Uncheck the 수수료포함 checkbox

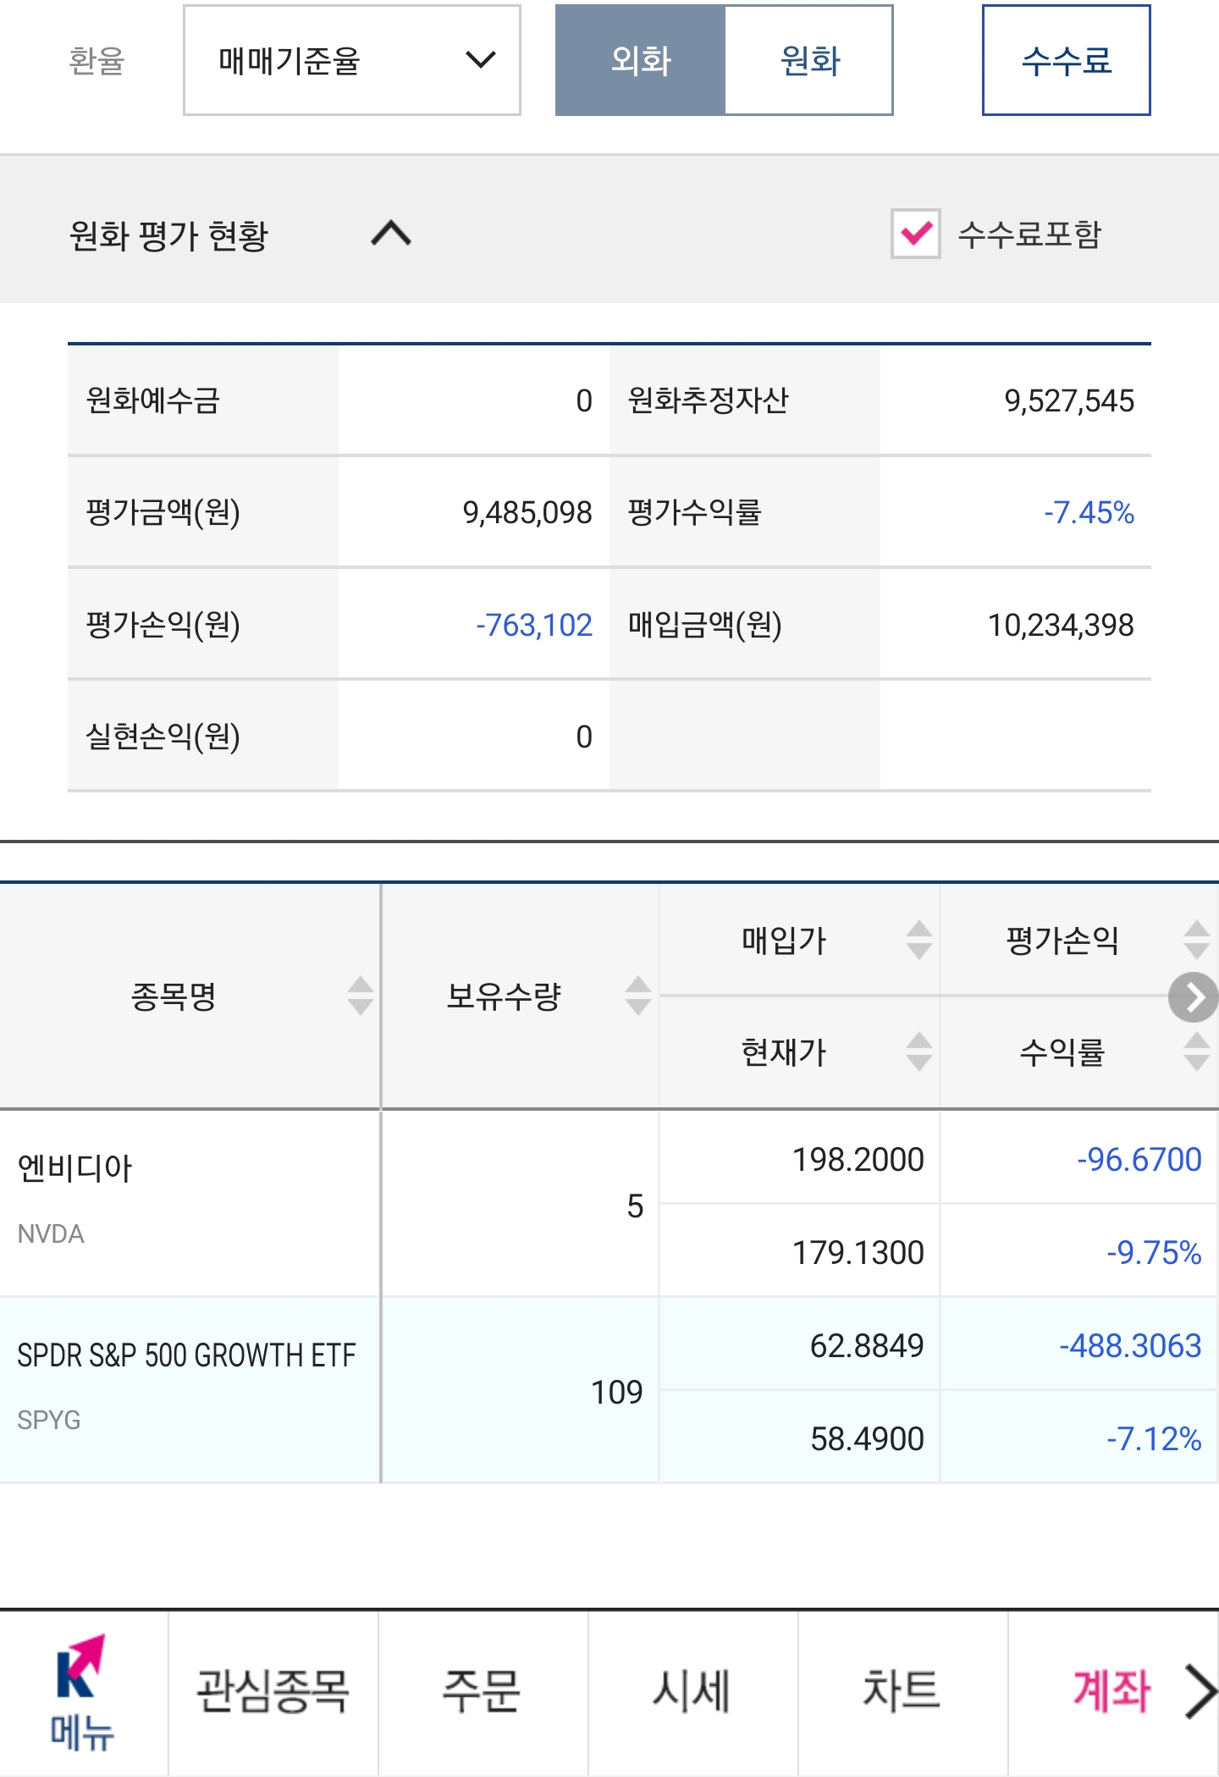coord(916,234)
